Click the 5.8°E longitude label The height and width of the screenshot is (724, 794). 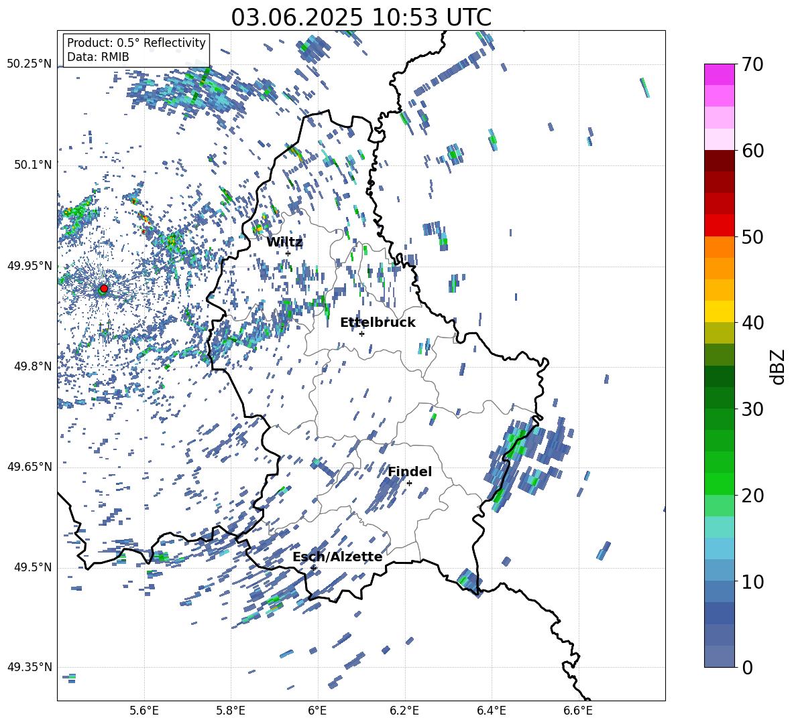pyautogui.click(x=231, y=711)
